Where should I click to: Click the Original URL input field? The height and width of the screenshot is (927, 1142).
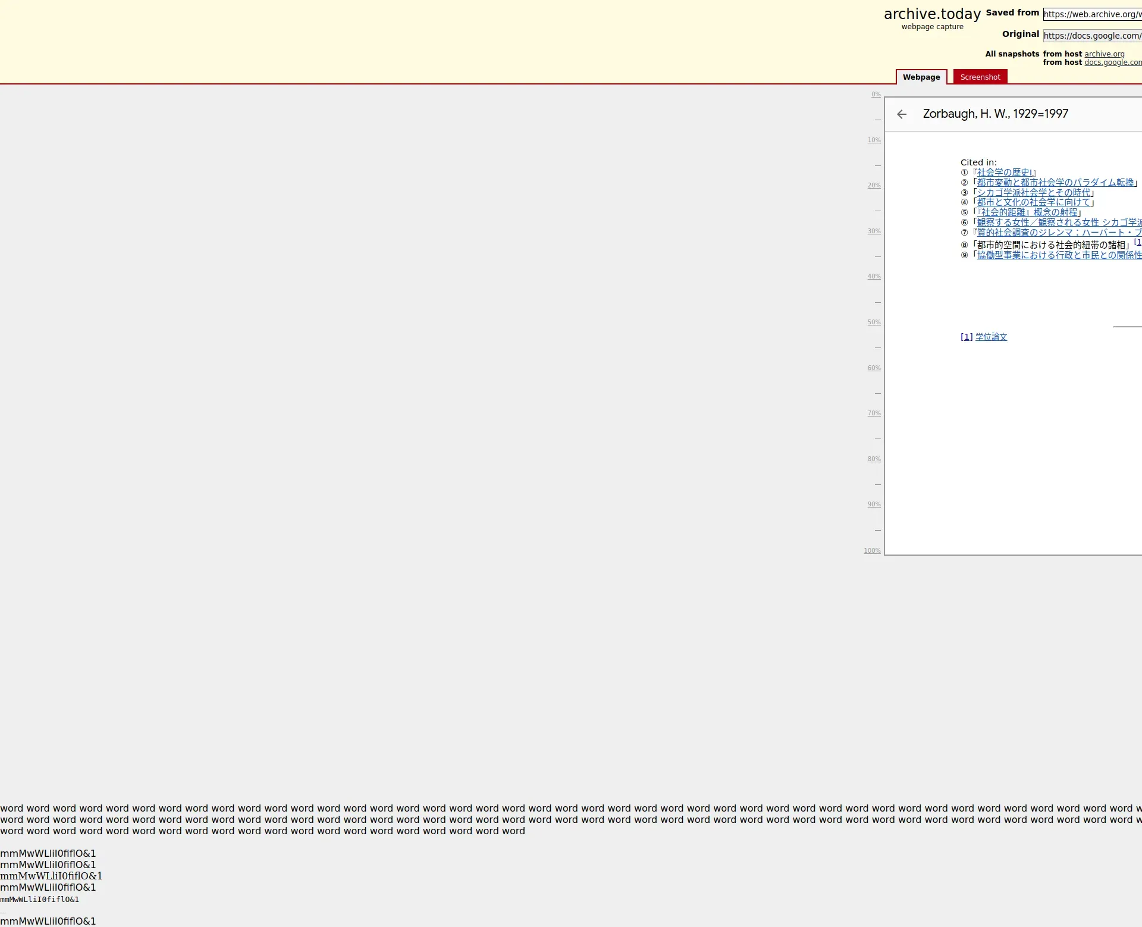[x=1092, y=36]
